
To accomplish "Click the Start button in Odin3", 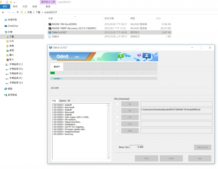I will (147, 158).
